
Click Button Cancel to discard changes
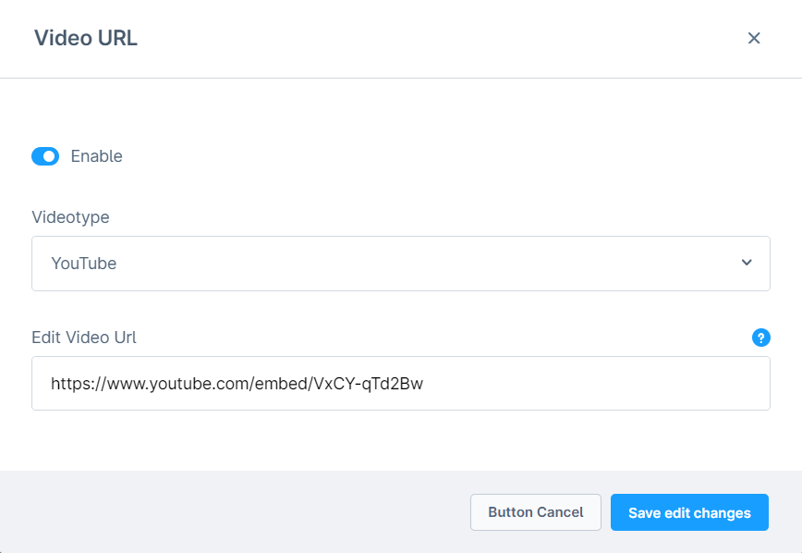[x=535, y=511]
